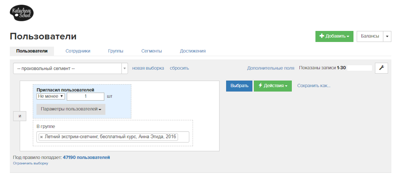Switch to the Пользователи tab
This screenshot has width=395, height=175.
click(32, 51)
